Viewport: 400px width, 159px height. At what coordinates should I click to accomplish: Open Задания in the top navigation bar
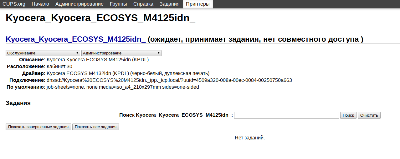pos(170,4)
